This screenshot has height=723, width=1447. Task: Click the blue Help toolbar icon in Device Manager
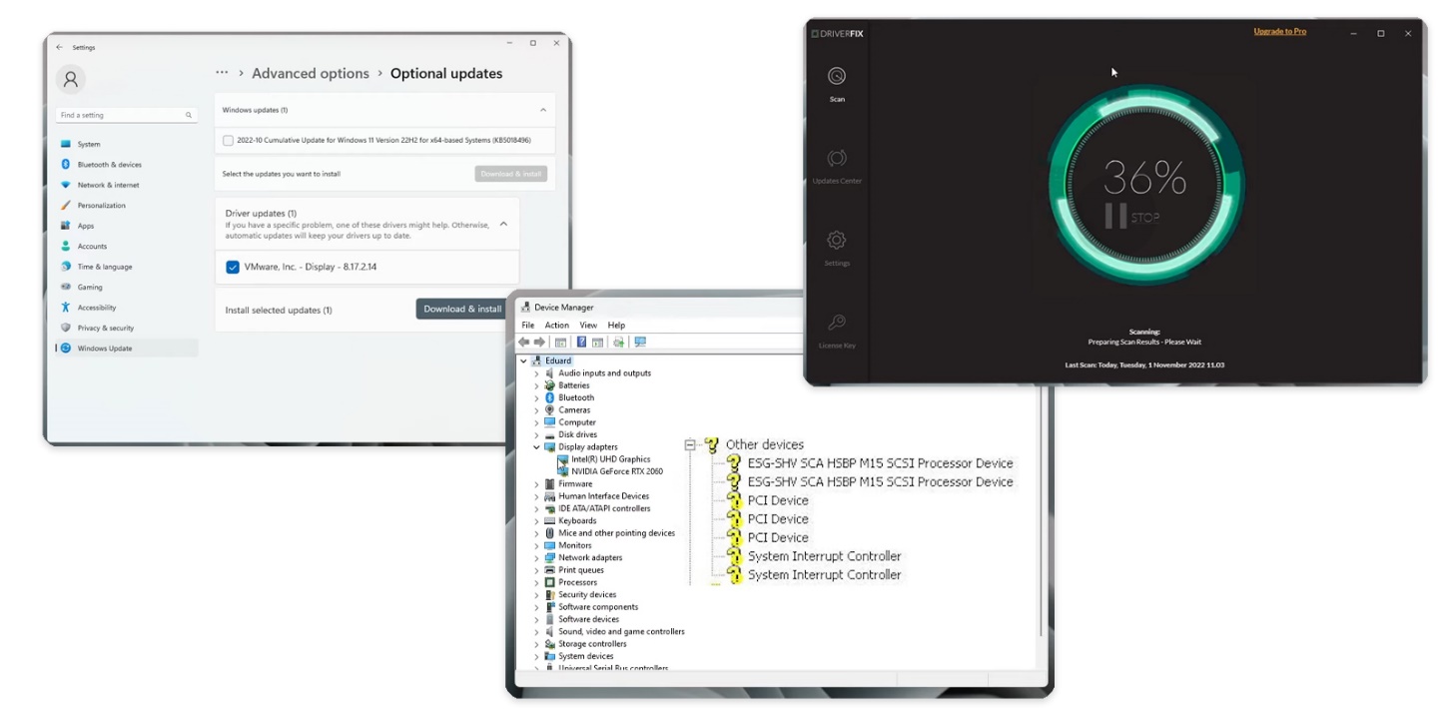[581, 343]
